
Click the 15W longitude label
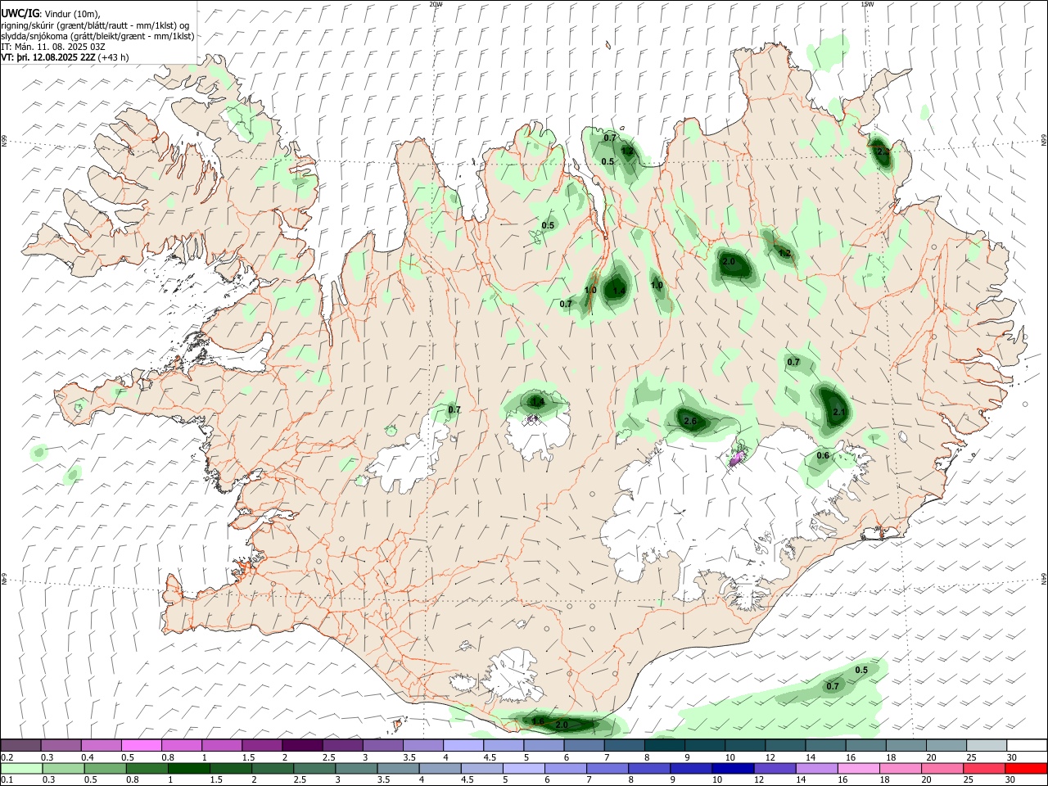(866, 3)
